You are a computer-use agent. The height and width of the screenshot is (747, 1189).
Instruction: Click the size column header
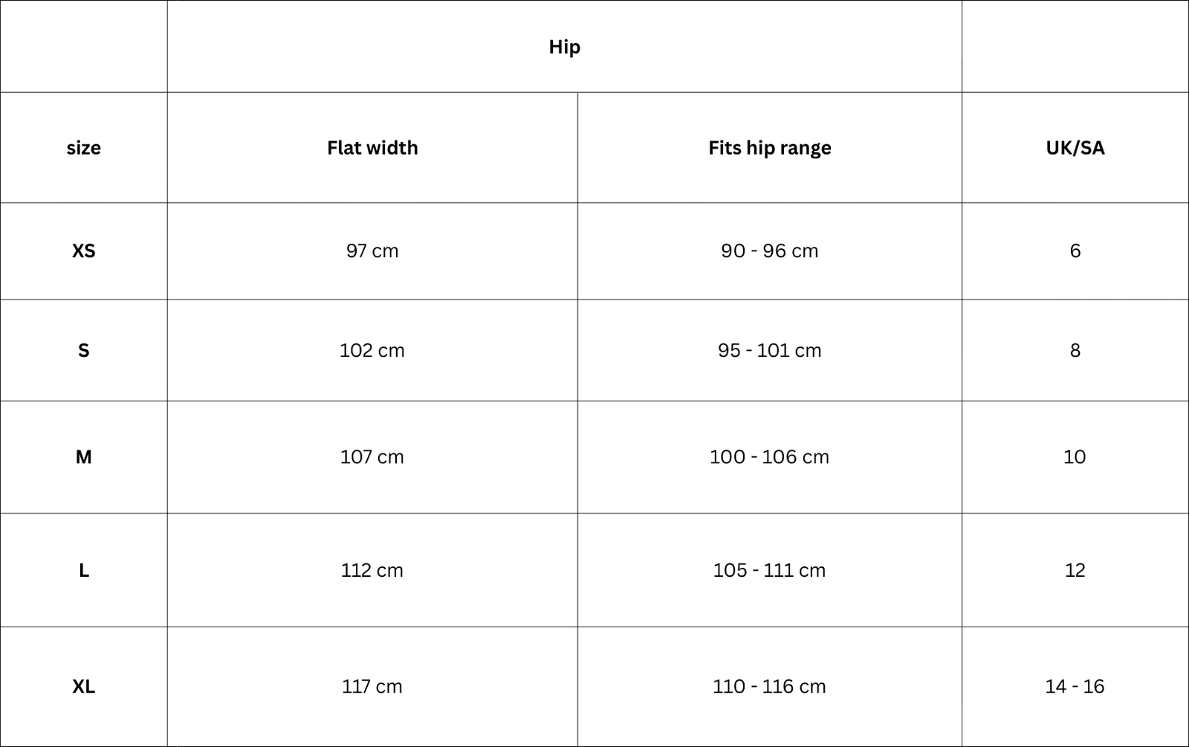click(83, 148)
